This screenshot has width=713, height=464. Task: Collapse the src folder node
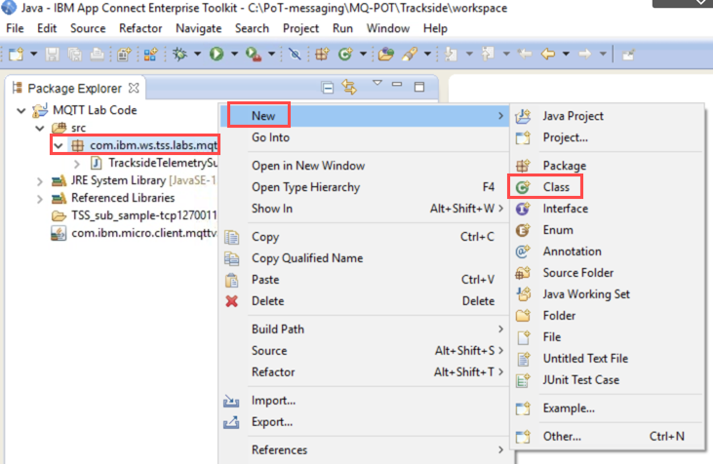(x=40, y=128)
